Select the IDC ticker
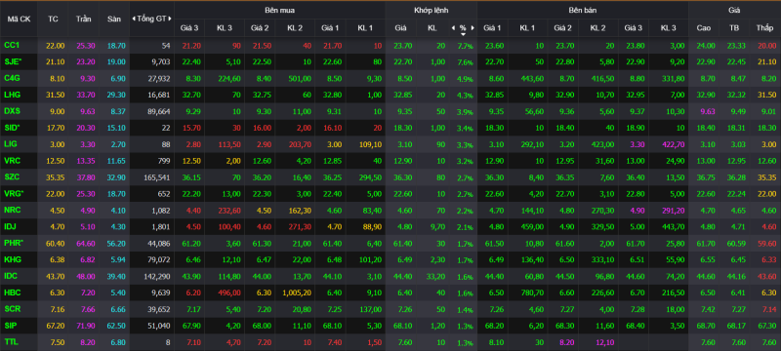781x351 pixels. click(11, 276)
